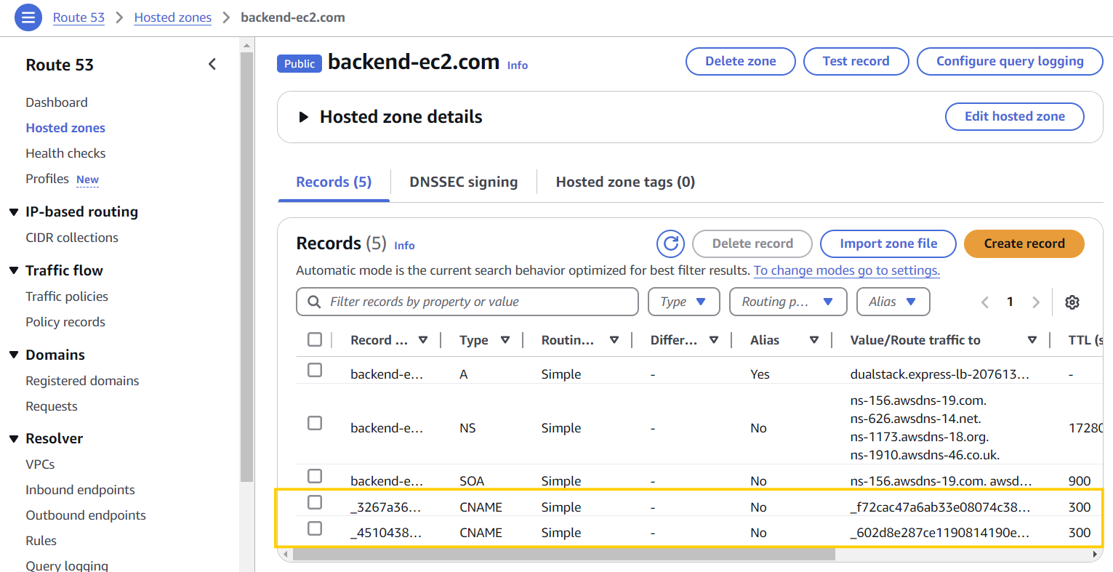Select the _4510438 CNAME record checkbox
This screenshot has width=1113, height=572.
click(x=315, y=528)
